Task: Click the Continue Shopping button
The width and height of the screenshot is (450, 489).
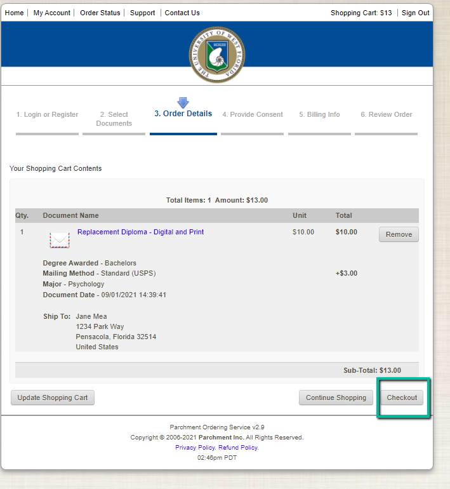Action: pos(336,398)
